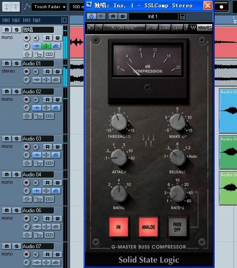Click the RATE-S fade knob
Image resolution: width=237 pixels, height=268 pixels.
pyautogui.click(x=178, y=193)
